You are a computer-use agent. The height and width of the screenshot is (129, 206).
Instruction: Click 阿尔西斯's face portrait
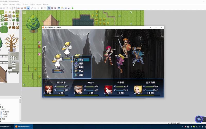pos(49,90)
